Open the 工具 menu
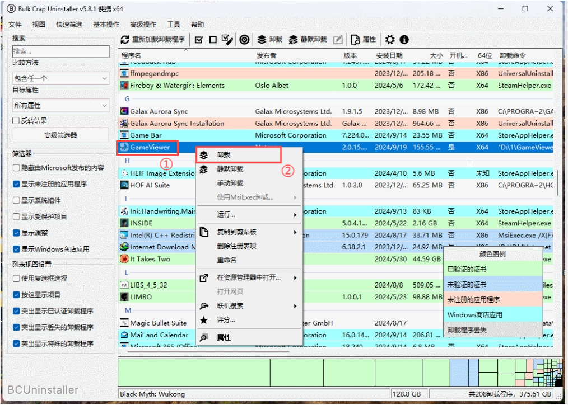Viewport: 568px width, 405px height. click(x=174, y=25)
